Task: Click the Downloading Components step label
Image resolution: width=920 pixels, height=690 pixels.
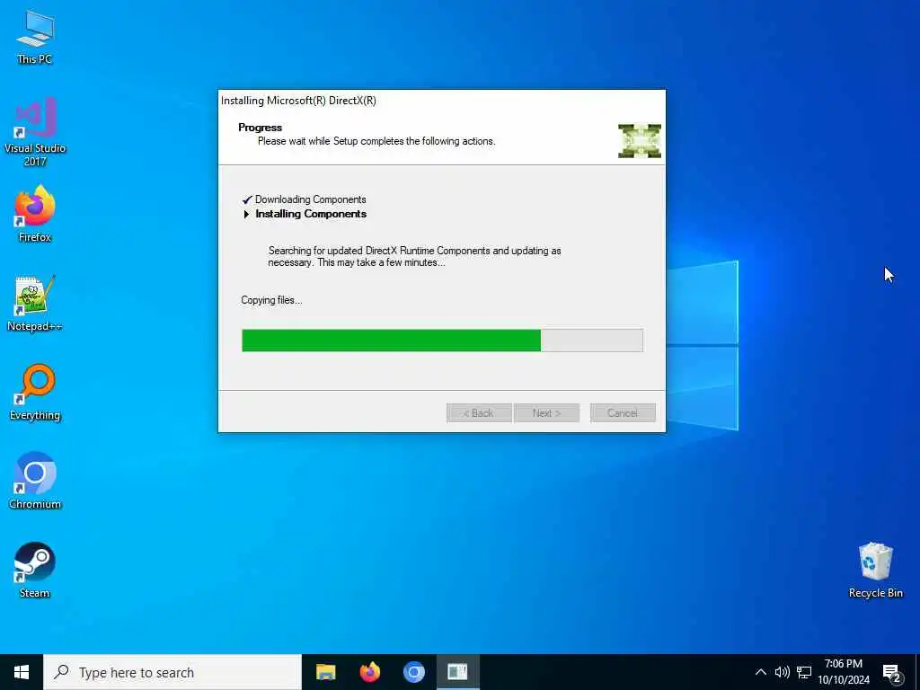Action: tap(310, 199)
